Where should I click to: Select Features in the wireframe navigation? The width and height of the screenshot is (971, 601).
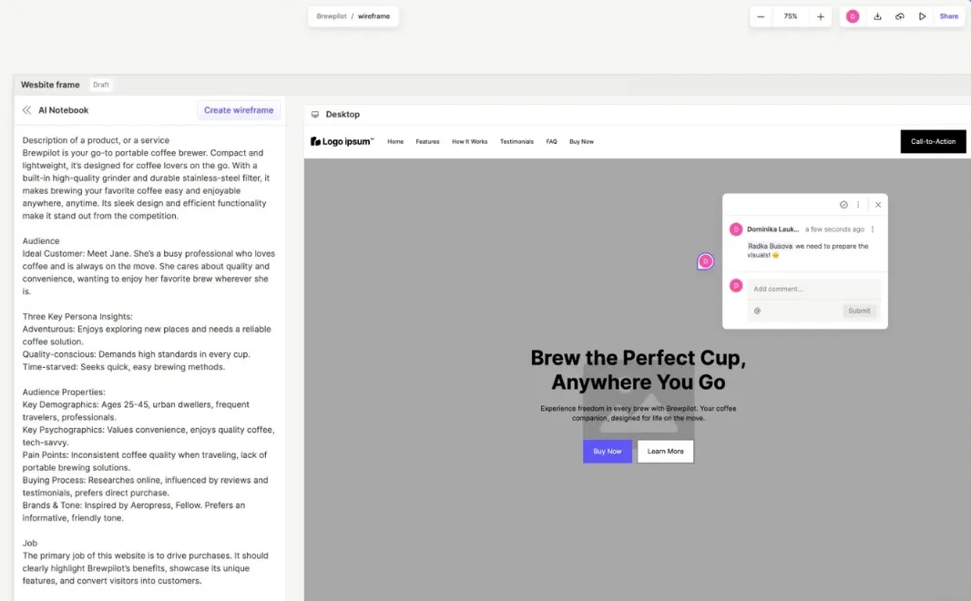pos(427,142)
